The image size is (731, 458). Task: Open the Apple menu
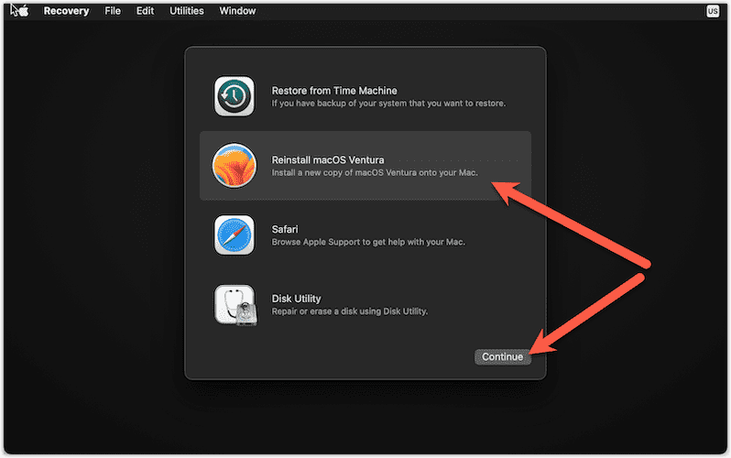coord(20,11)
